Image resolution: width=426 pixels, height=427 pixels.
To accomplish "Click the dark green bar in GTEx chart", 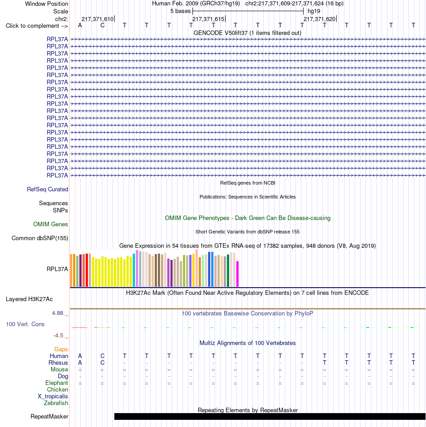I will pyautogui.click(x=228, y=271).
